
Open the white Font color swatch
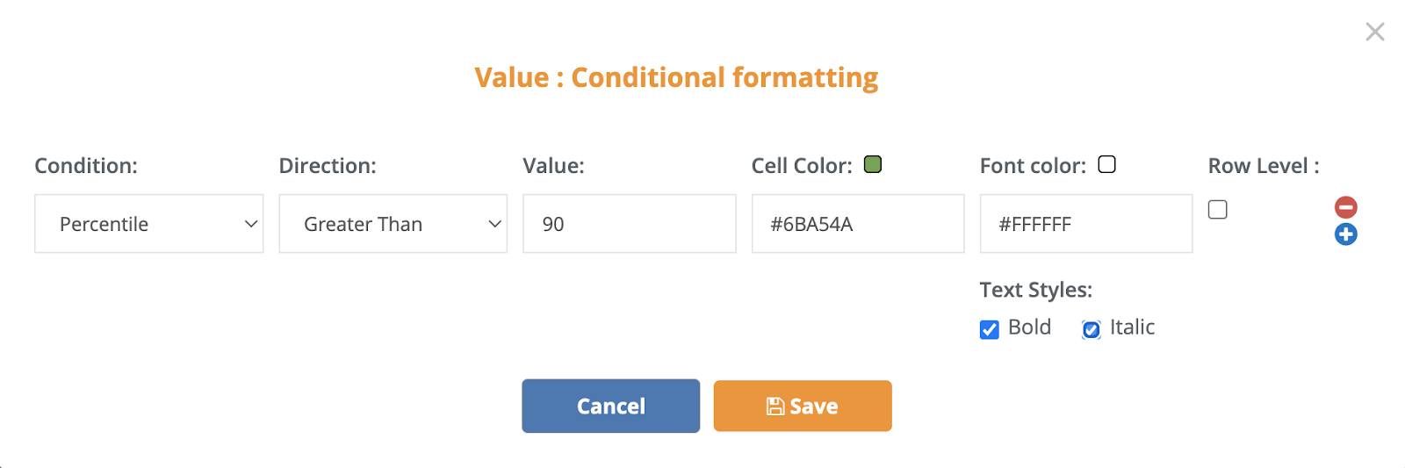1107,164
